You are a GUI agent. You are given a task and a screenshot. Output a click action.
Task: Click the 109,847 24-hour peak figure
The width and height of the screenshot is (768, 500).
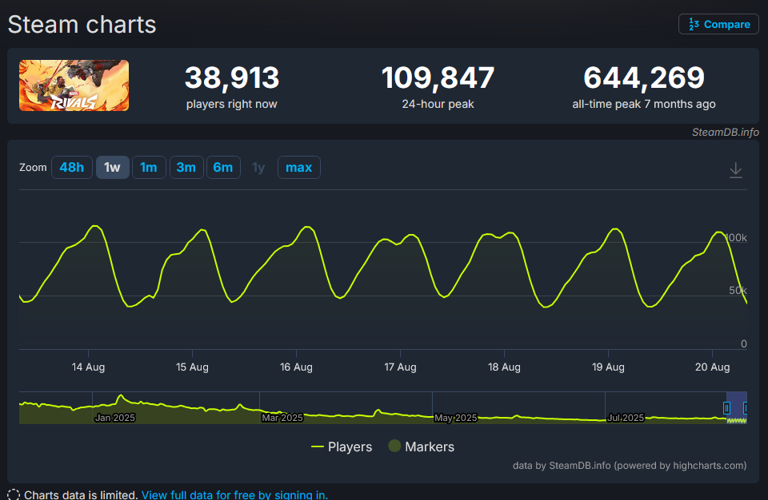[x=438, y=77]
